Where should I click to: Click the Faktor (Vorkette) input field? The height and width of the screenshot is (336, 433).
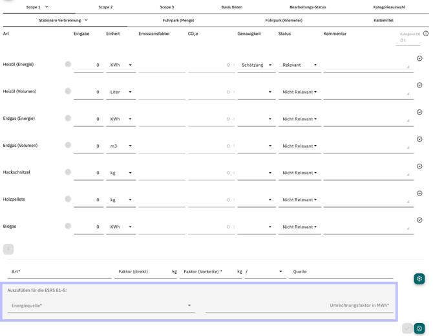click(x=211, y=271)
